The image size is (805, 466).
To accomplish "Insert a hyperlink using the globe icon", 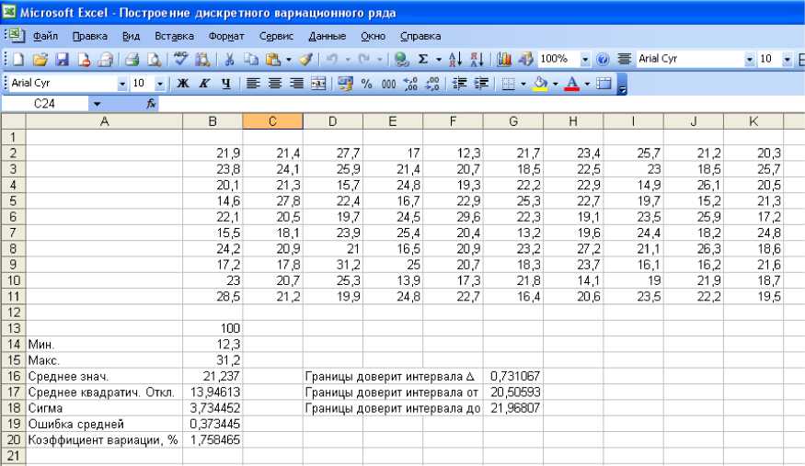I will (x=401, y=60).
